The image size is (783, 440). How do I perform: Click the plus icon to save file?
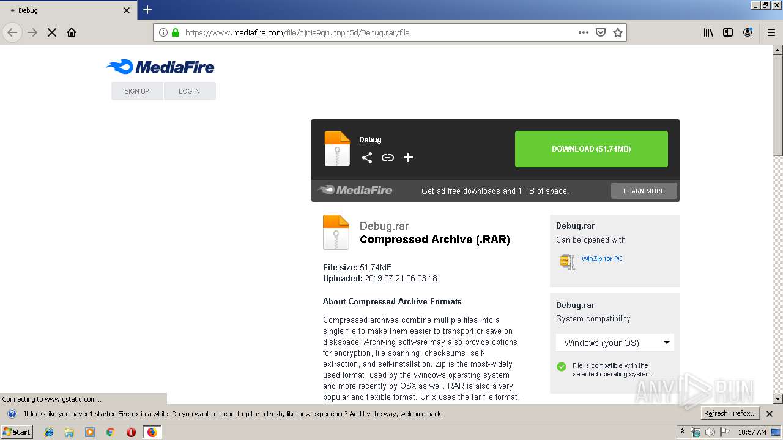click(409, 158)
